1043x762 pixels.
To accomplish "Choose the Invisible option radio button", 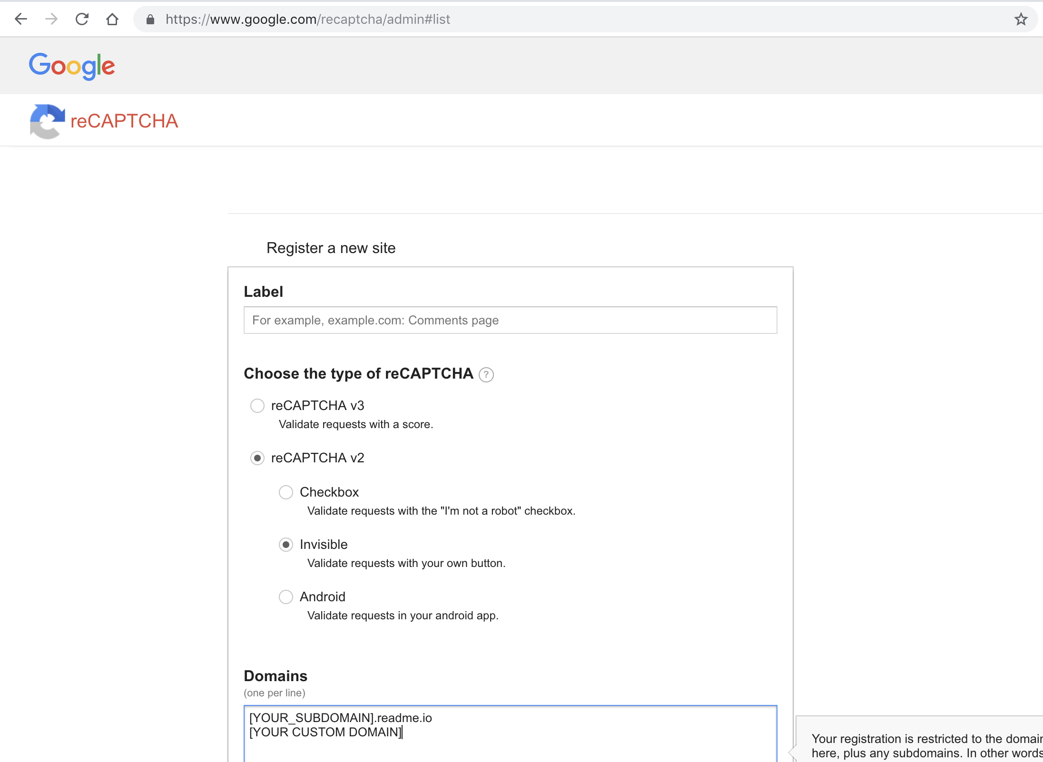I will [x=286, y=545].
